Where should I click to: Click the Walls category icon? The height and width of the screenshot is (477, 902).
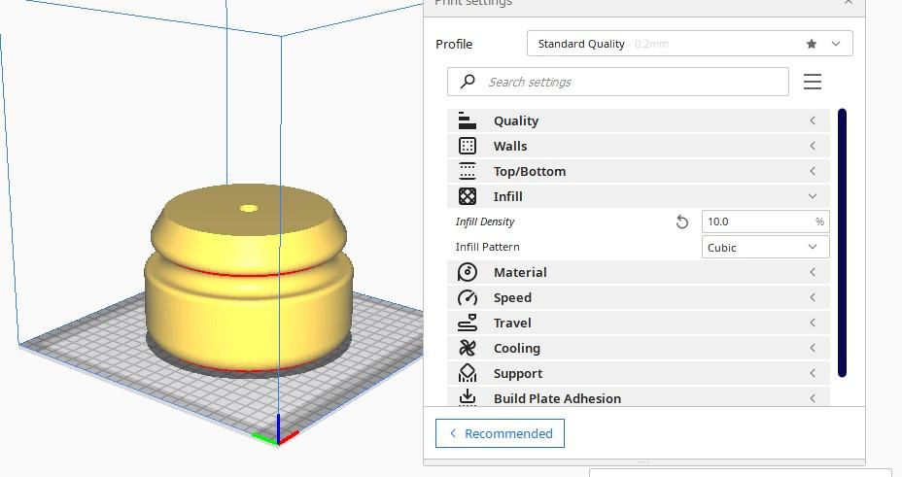point(468,146)
